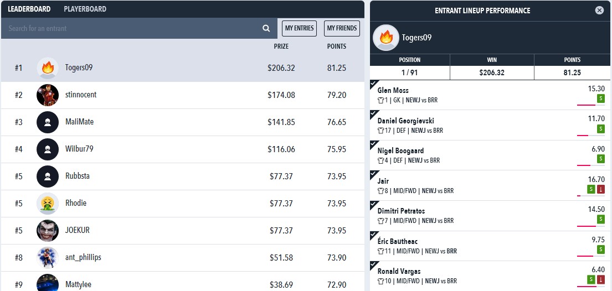Click Ronald Vargas red substitution arrow
This screenshot has height=291, width=612.
point(601,280)
